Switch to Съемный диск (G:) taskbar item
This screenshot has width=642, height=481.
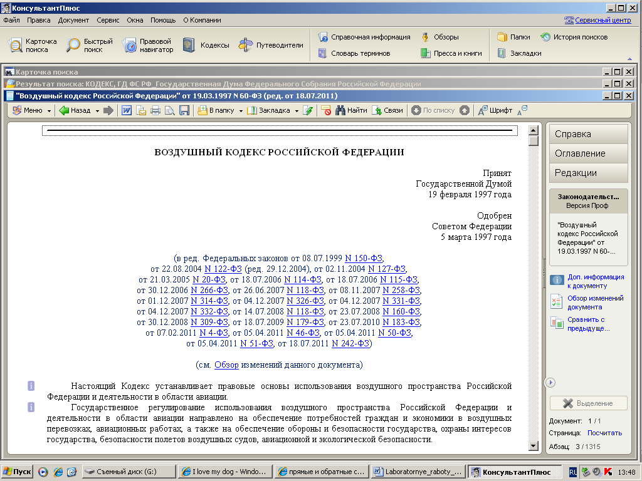128,472
